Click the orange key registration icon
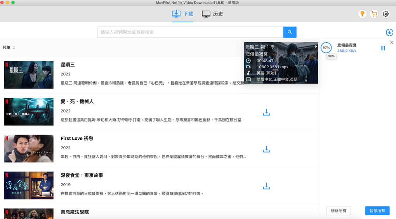 coord(362,14)
